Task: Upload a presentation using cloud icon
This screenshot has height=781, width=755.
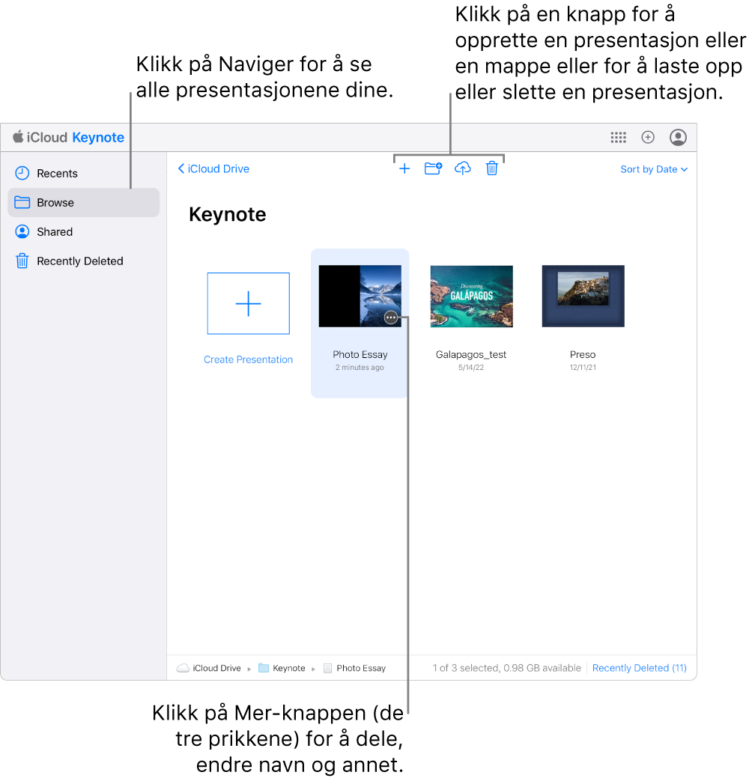Action: 462,168
